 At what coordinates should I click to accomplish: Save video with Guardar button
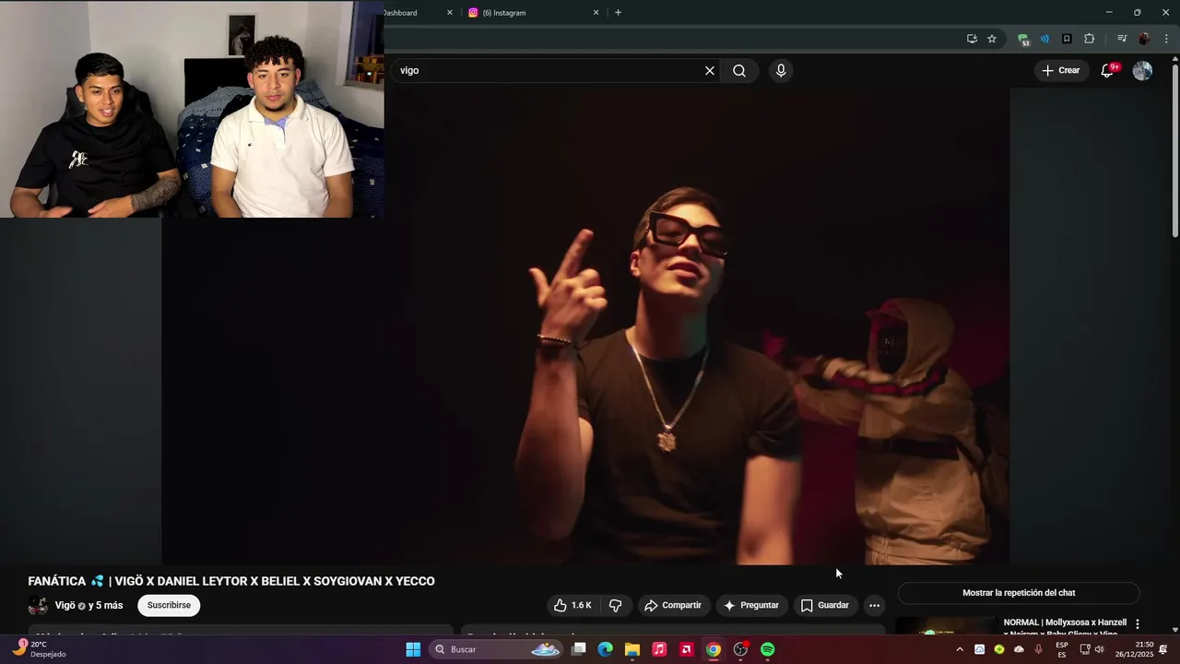(825, 606)
